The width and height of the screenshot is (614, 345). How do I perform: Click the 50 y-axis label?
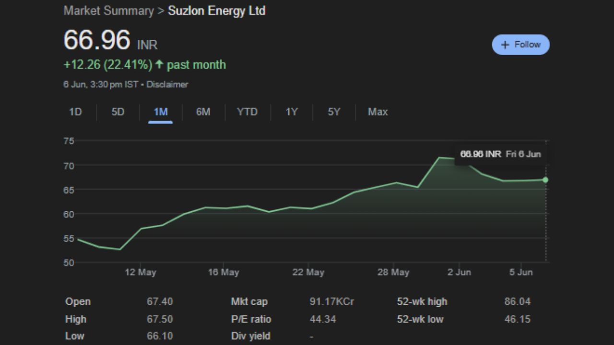69,263
